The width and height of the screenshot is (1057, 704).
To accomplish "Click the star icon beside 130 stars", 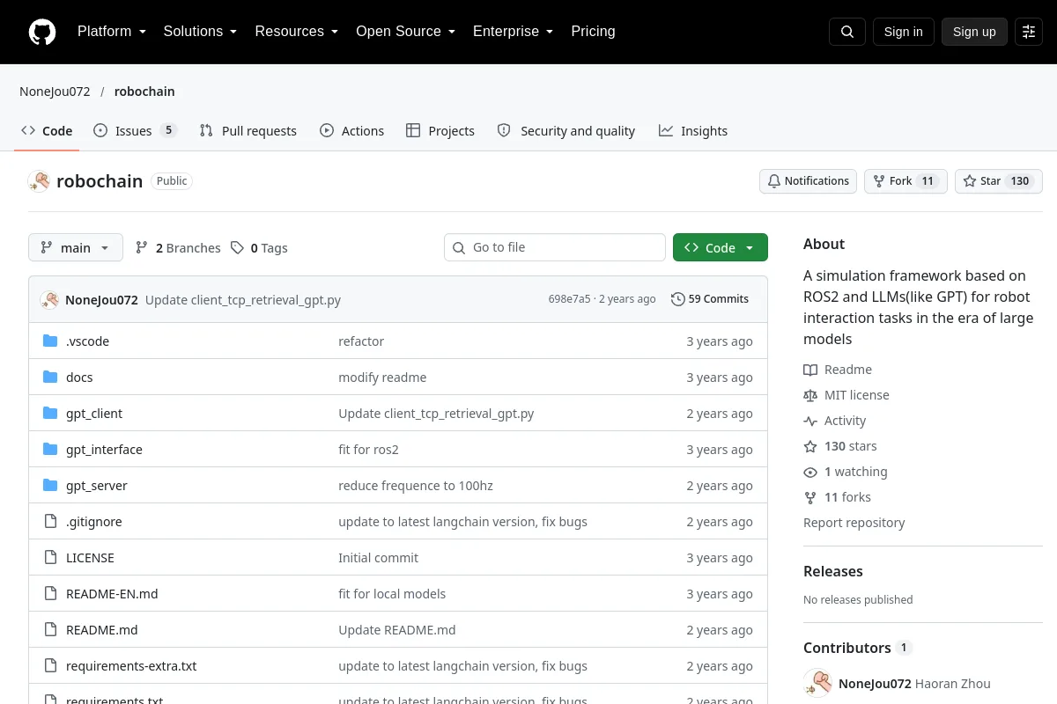I will (x=810, y=446).
